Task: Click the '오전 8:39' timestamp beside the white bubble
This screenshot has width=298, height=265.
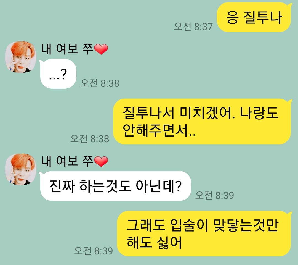Action: 215,195
